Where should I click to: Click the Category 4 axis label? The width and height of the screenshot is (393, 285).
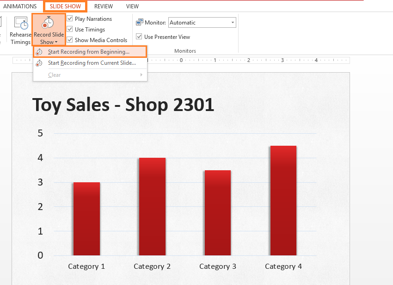coord(283,266)
